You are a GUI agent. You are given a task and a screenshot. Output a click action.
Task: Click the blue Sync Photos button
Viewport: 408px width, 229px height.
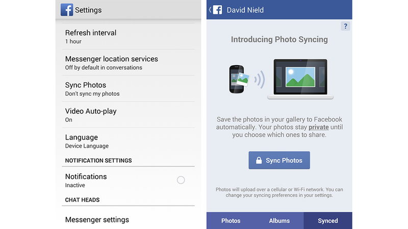point(279,160)
